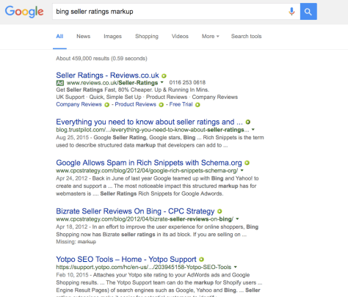This screenshot has width=348, height=297.
Task: Click the Apr 18, 2012 snippet date
Action: [72, 227]
